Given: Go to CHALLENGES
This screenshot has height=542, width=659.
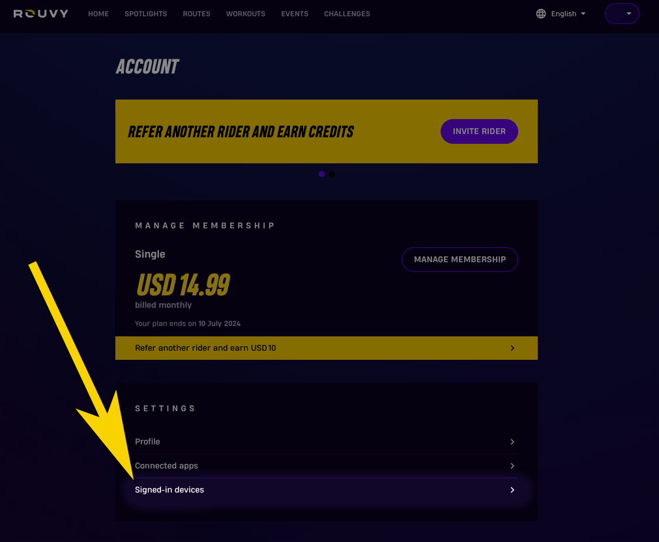Looking at the screenshot, I should (347, 14).
